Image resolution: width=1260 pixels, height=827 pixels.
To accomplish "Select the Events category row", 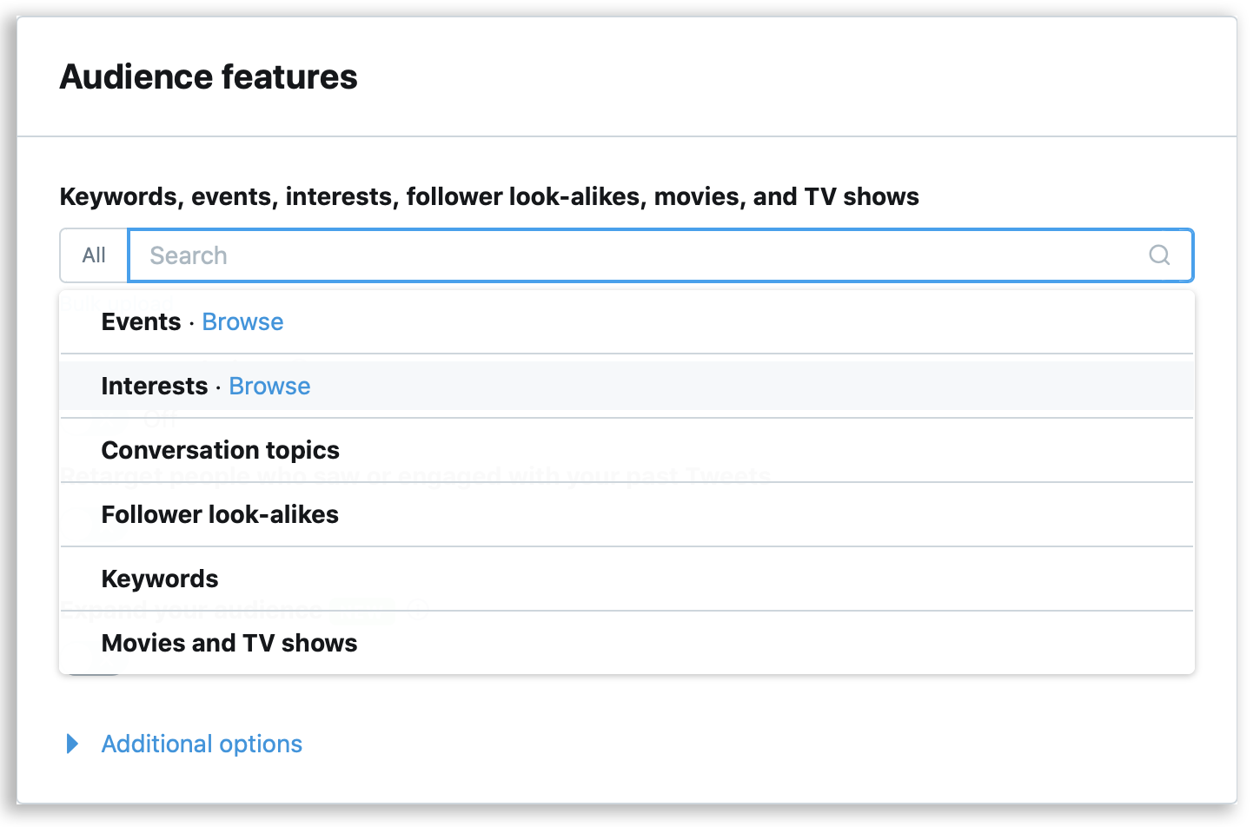I will [627, 321].
